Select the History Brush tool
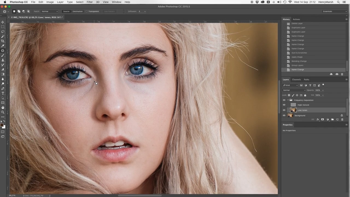Viewport: 350px width, 197px height. pos(3,65)
